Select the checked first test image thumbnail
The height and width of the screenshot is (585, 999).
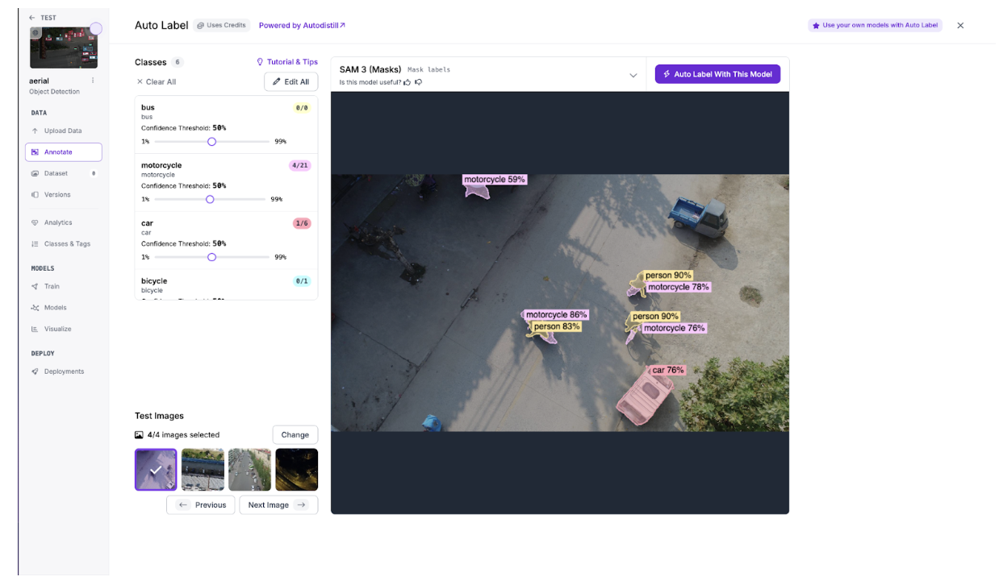[156, 470]
